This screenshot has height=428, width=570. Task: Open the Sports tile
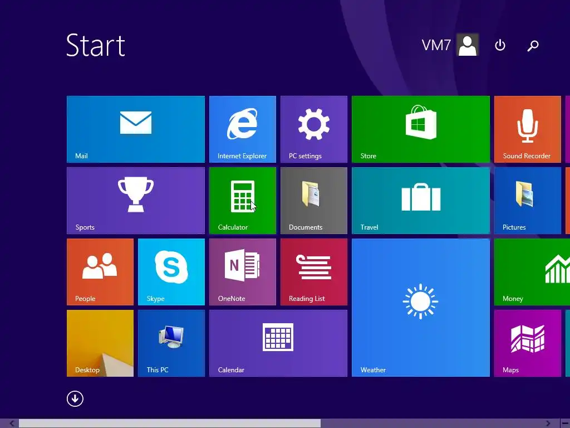(x=136, y=201)
